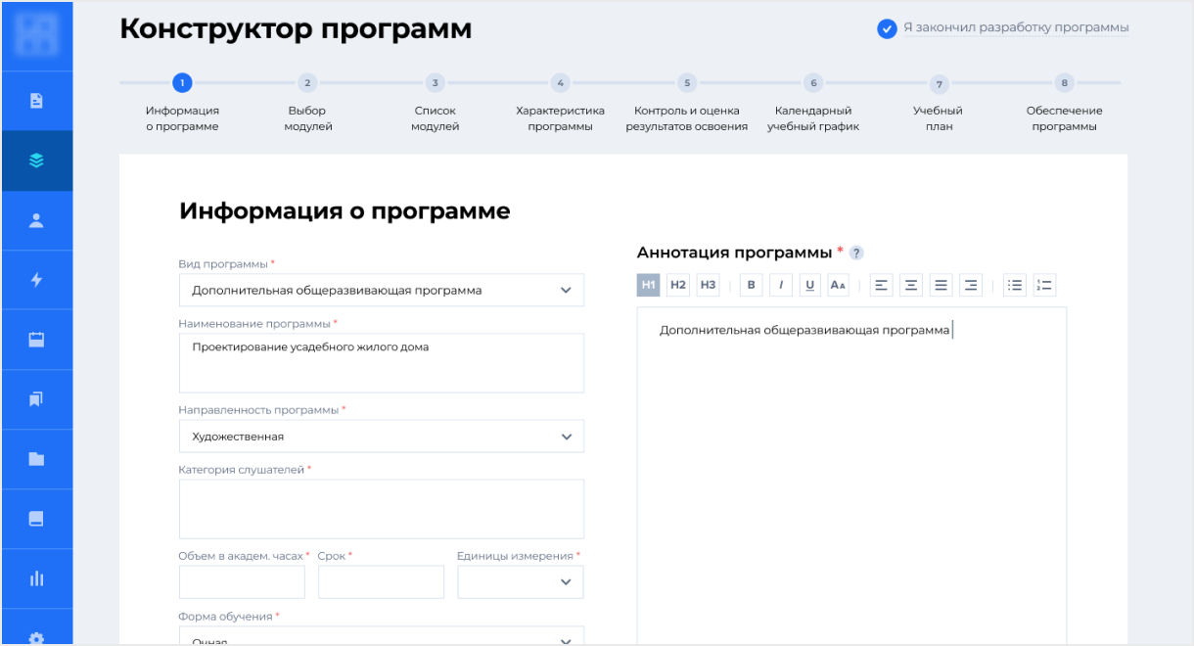Open the calendar icon in the sidebar

(x=36, y=340)
